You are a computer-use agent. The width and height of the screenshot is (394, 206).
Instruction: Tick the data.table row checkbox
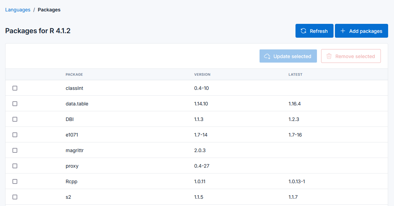[x=15, y=104]
